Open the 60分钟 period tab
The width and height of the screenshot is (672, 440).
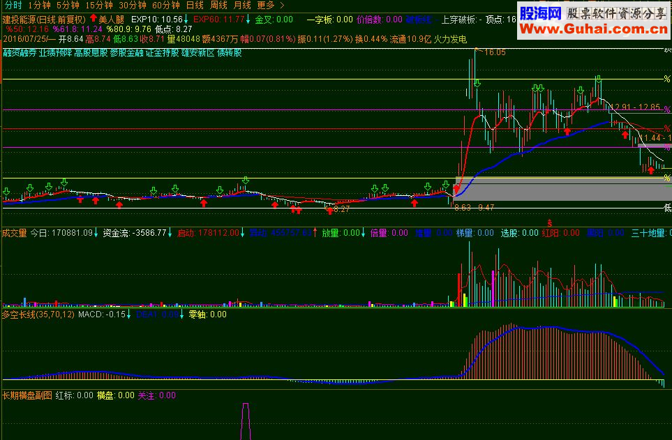point(166,5)
